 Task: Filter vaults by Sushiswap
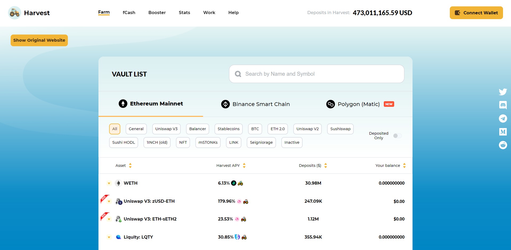[x=340, y=129]
